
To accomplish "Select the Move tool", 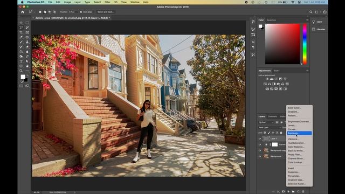I will (x=21, y=23).
